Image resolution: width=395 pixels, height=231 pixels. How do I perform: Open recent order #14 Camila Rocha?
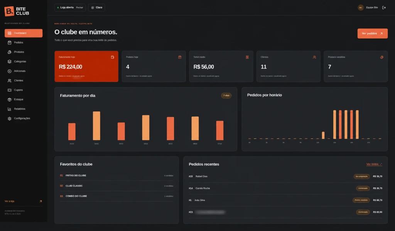tap(285, 188)
